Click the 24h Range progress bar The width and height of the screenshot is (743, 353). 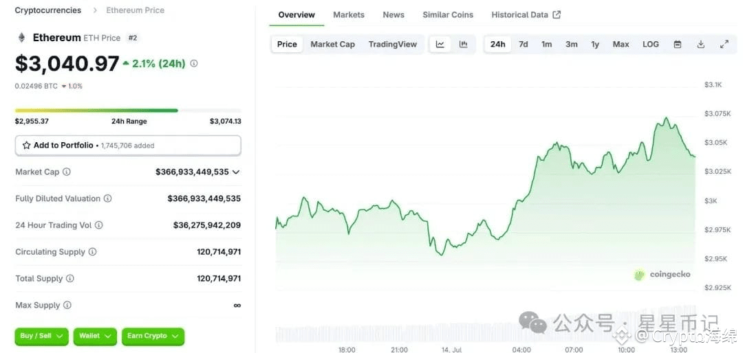(128, 111)
